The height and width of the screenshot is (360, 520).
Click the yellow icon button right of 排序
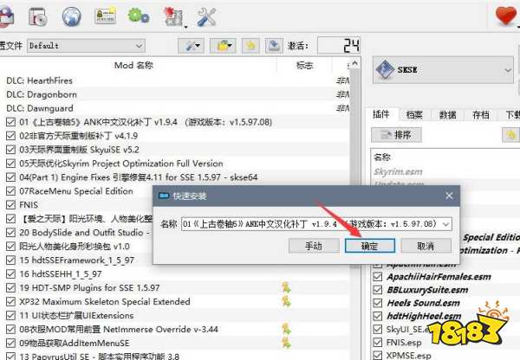pyautogui.click(x=510, y=135)
